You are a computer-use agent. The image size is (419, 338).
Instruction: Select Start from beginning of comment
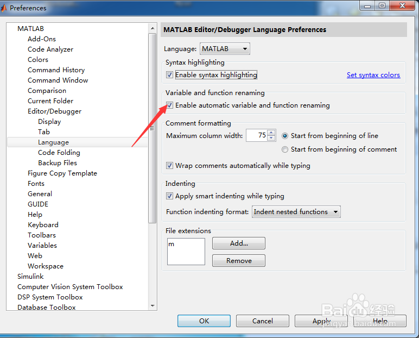pos(285,149)
